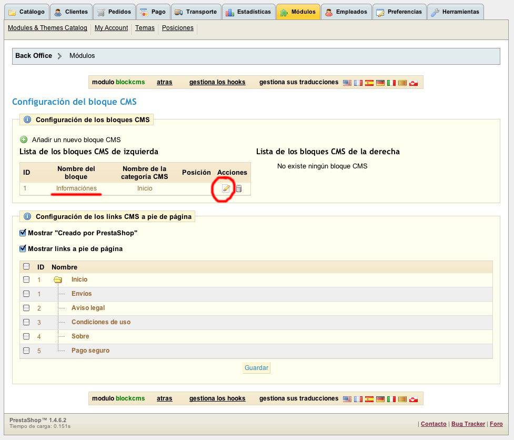Viewport: 514px width, 440px height.
Task: Choose German flag in upper translations bar
Action: (x=380, y=83)
